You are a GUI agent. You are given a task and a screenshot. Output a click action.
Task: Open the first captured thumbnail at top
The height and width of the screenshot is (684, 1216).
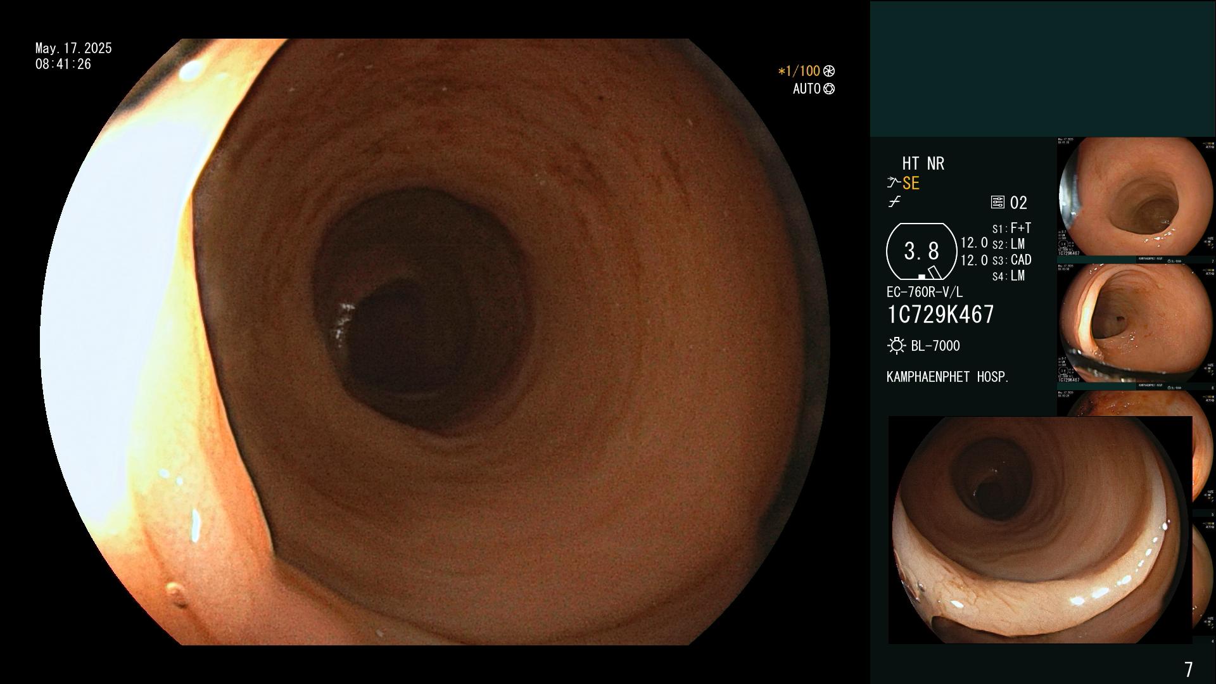[x=1136, y=197]
